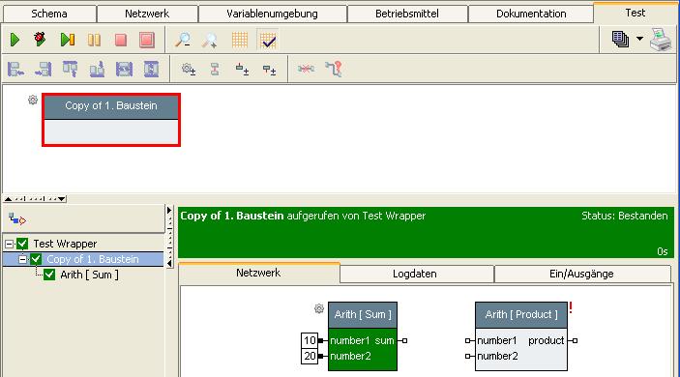Click the green Arith [ Sum ] block header

coord(363,314)
